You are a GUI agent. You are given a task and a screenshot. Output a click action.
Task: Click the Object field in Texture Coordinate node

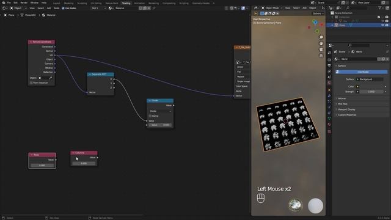pyautogui.click(x=43, y=78)
